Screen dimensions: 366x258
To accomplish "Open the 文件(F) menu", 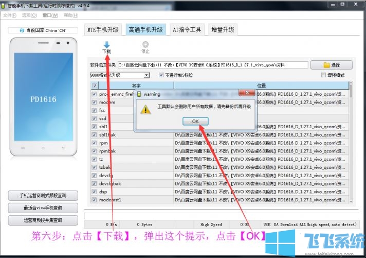I will point(10,15).
